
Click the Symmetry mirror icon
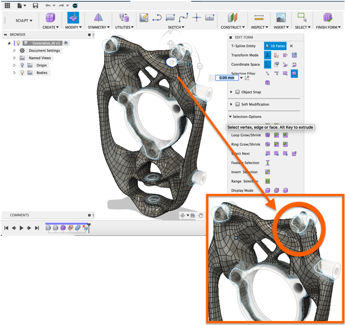click(98, 18)
